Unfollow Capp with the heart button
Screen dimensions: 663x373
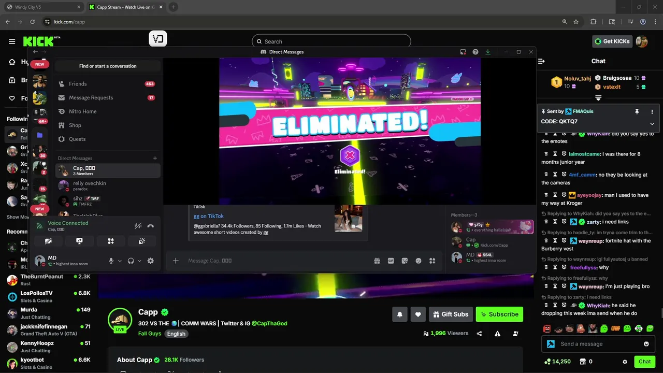(x=417, y=314)
